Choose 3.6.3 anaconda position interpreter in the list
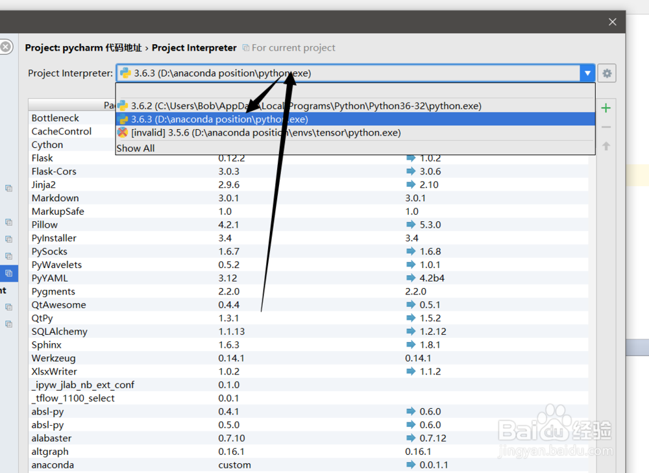The image size is (649, 473). [x=355, y=119]
